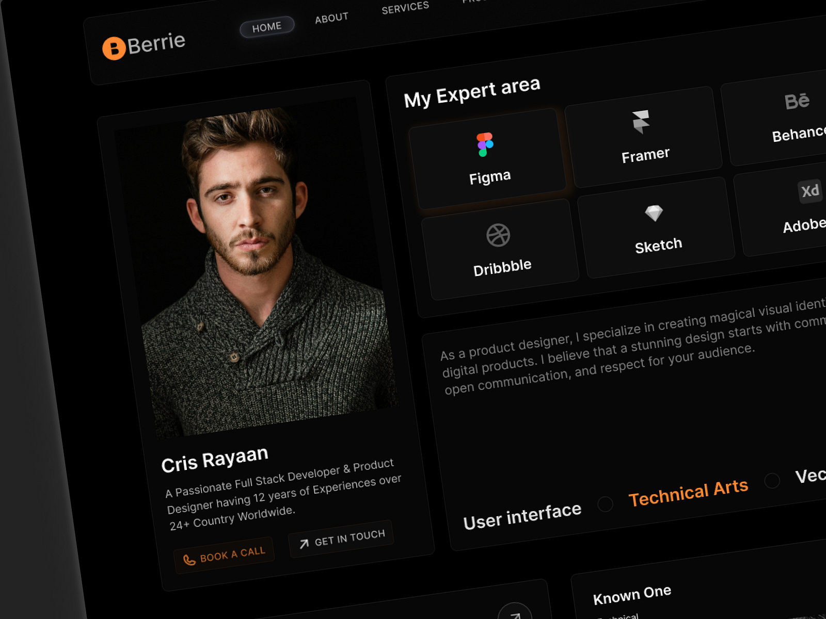This screenshot has width=826, height=619.
Task: Click the Adobe label text
Action: point(805,225)
